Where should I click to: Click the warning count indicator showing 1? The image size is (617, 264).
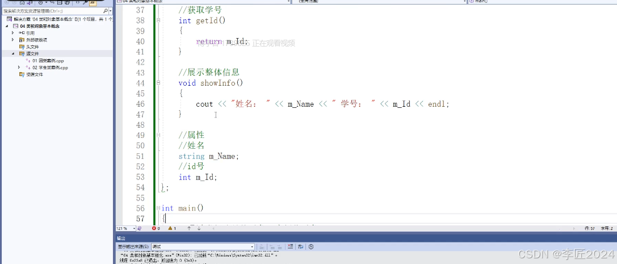(x=172, y=228)
